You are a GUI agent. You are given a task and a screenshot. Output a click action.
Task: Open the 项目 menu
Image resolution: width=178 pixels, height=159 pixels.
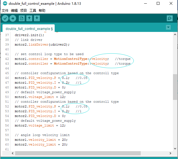click(24, 11)
